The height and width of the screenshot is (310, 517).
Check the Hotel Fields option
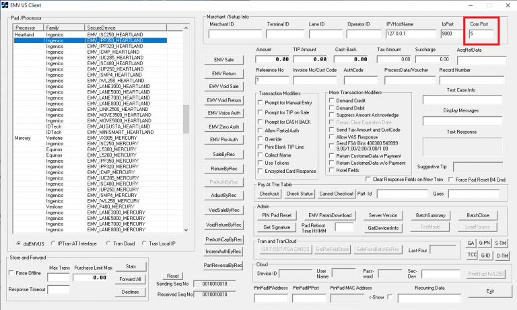tap(332, 170)
